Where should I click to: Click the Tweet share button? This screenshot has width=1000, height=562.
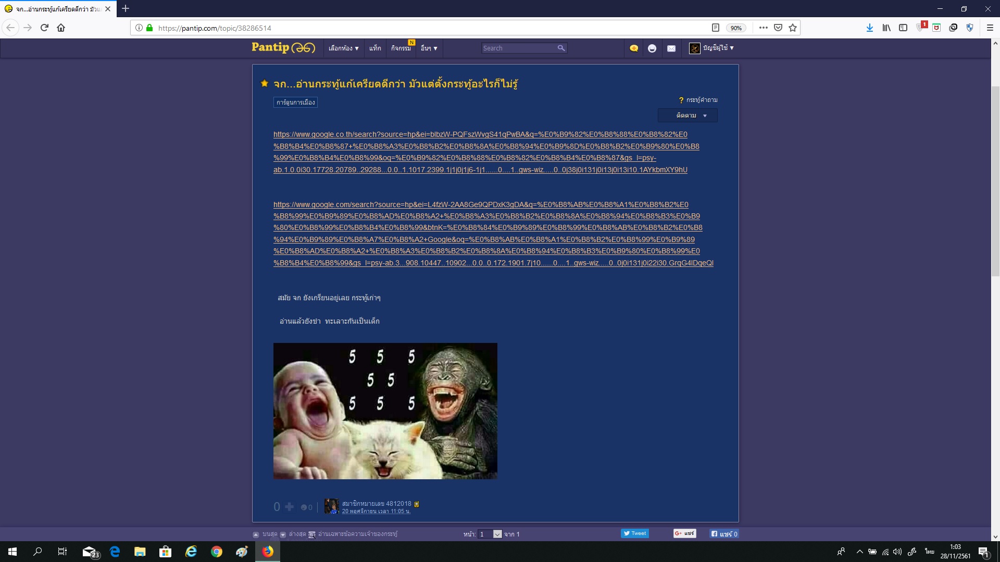coord(634,533)
